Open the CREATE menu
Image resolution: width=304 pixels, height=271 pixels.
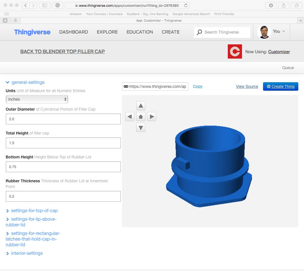[x=171, y=32]
